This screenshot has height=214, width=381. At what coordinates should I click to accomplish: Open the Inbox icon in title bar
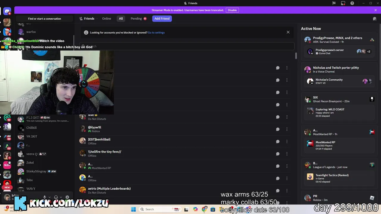click(x=343, y=3)
